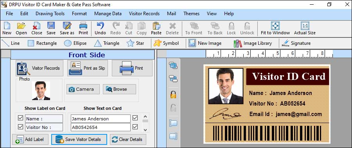Click the Close document icon in toolbar
The width and height of the screenshot is (352, 148).
click(x=37, y=26)
